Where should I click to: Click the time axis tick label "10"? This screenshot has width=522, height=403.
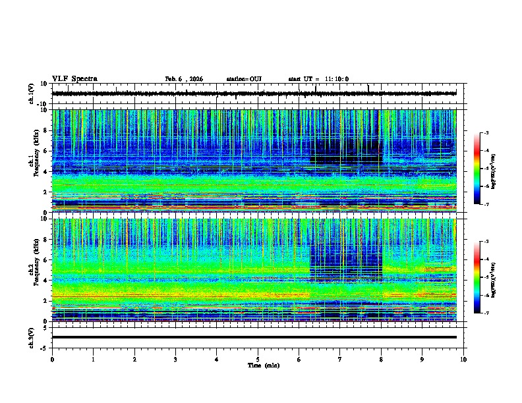click(463, 360)
